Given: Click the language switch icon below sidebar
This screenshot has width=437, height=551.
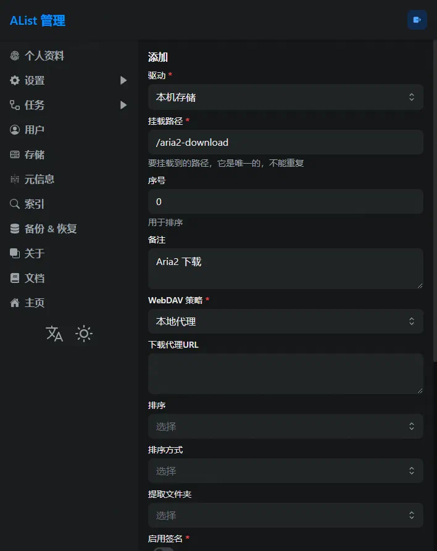Looking at the screenshot, I should coord(54,334).
